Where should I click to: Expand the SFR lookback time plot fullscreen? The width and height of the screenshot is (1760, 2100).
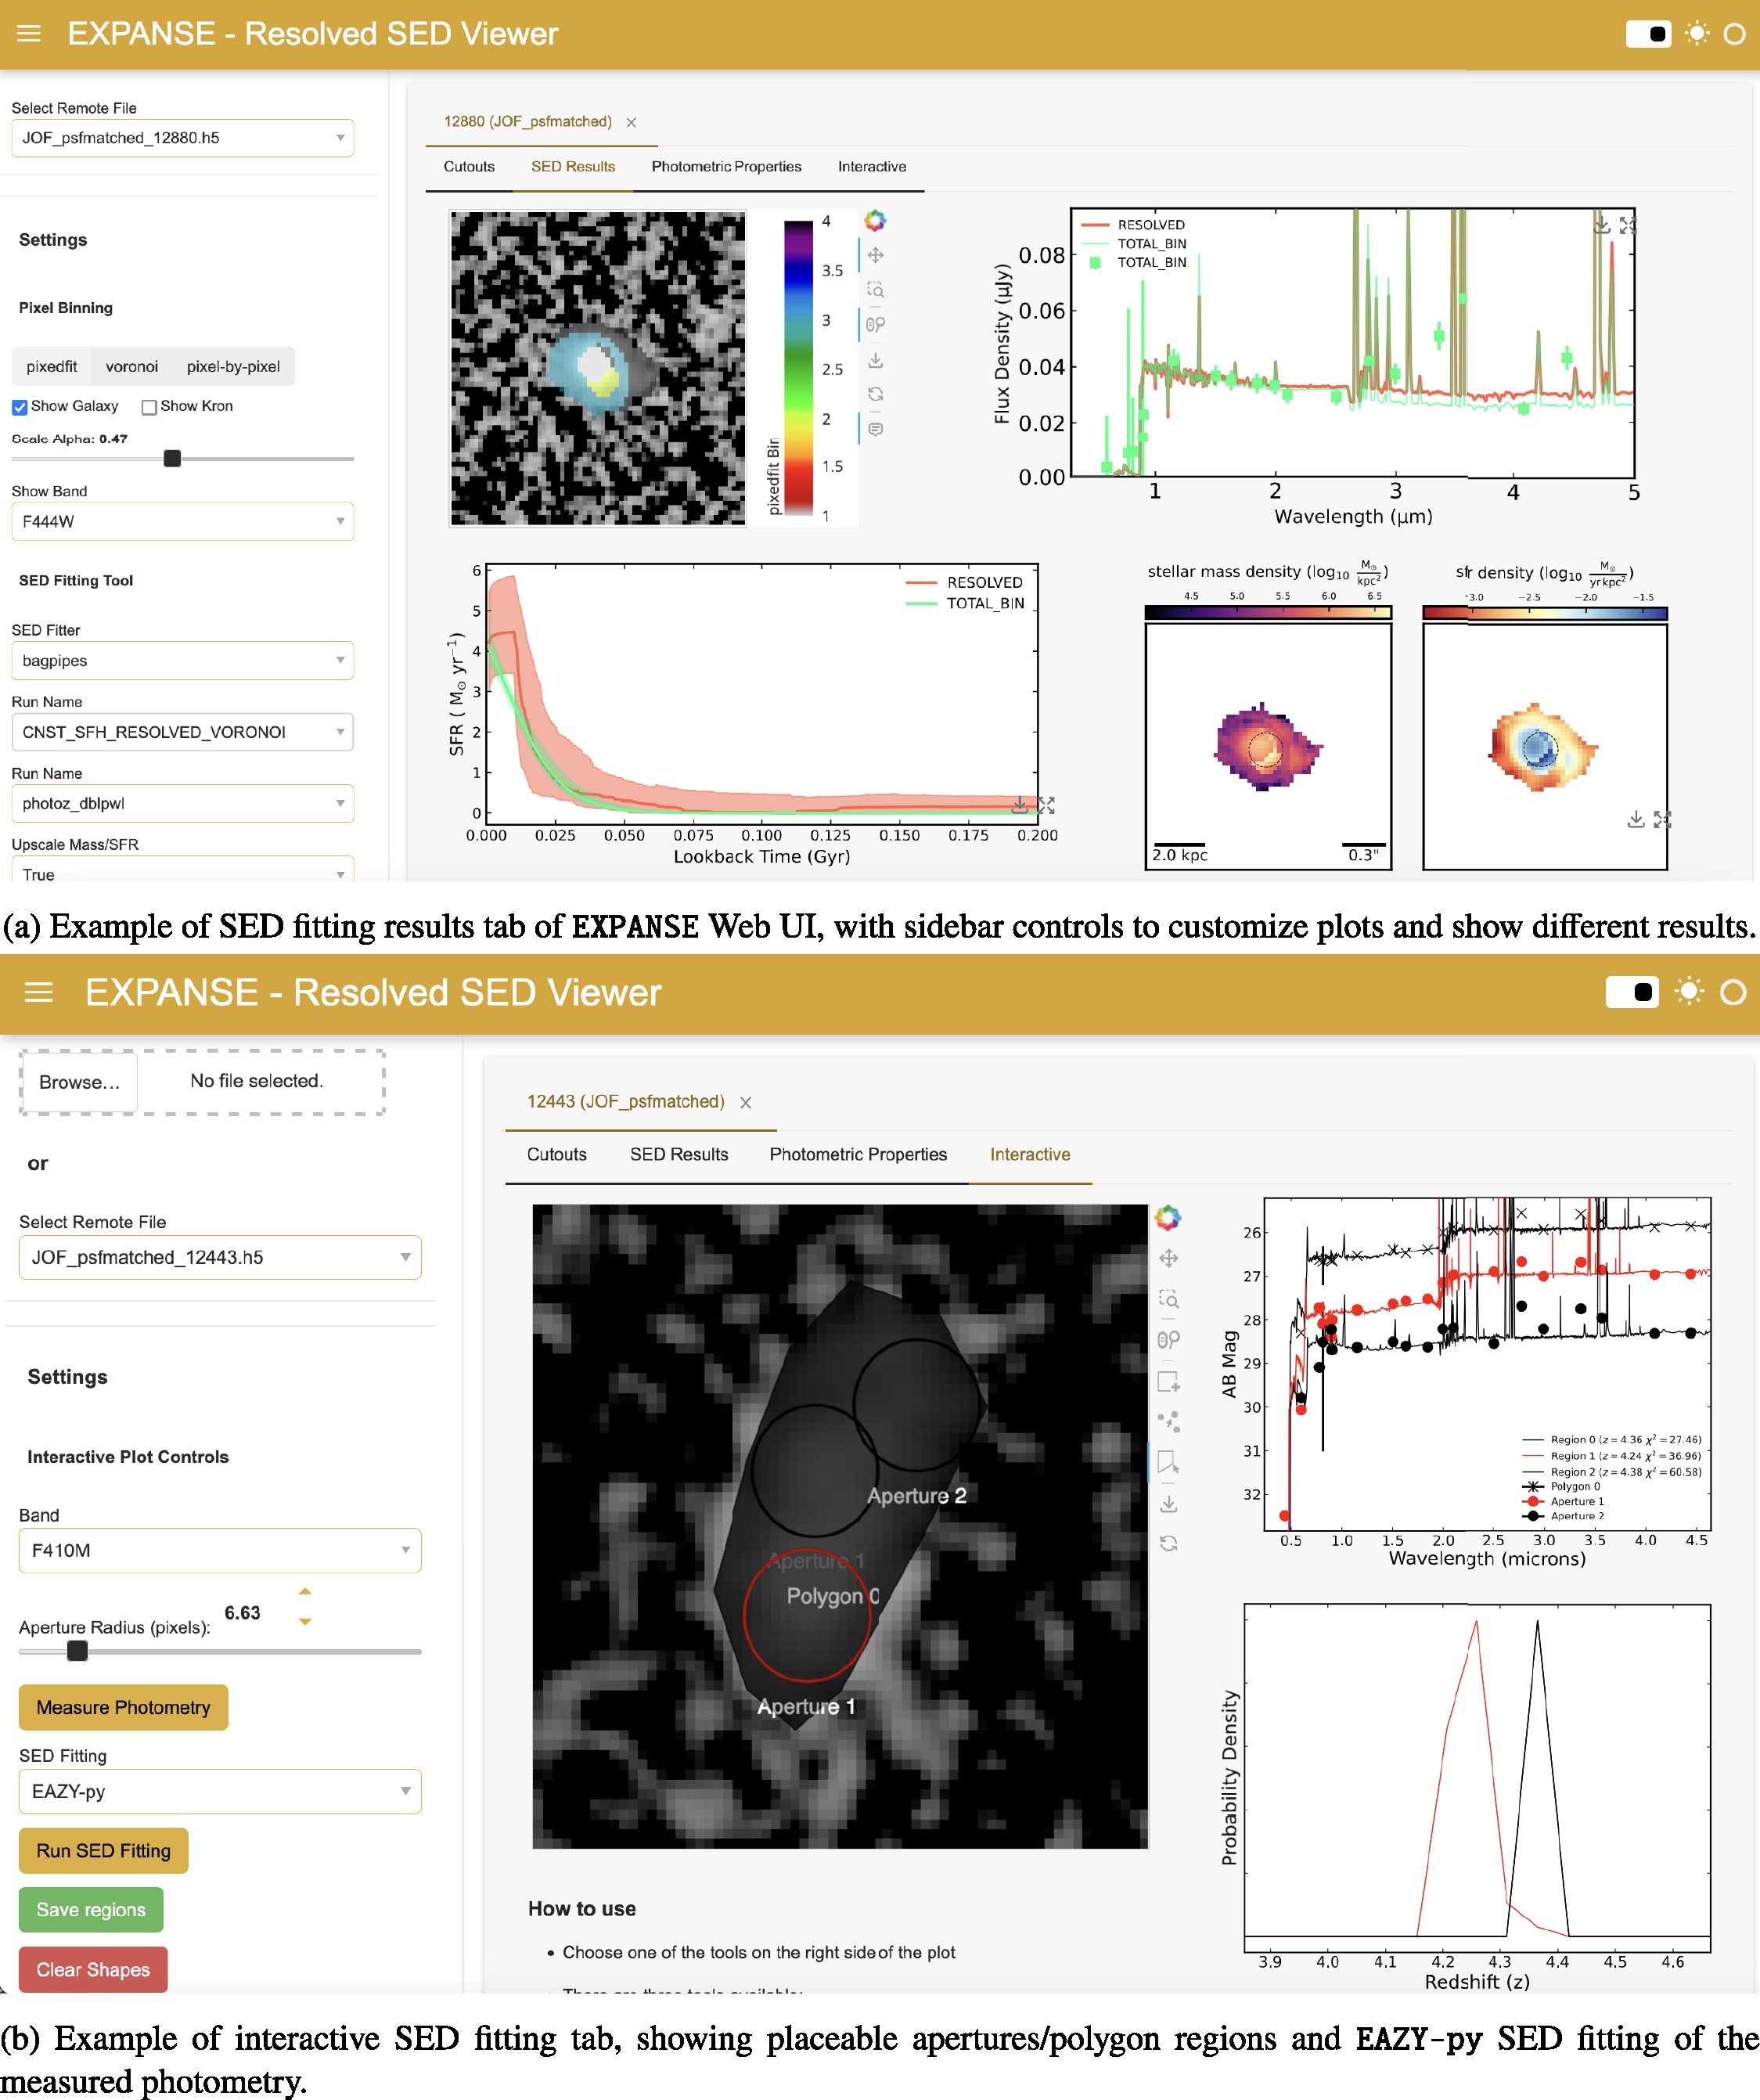(x=1046, y=805)
